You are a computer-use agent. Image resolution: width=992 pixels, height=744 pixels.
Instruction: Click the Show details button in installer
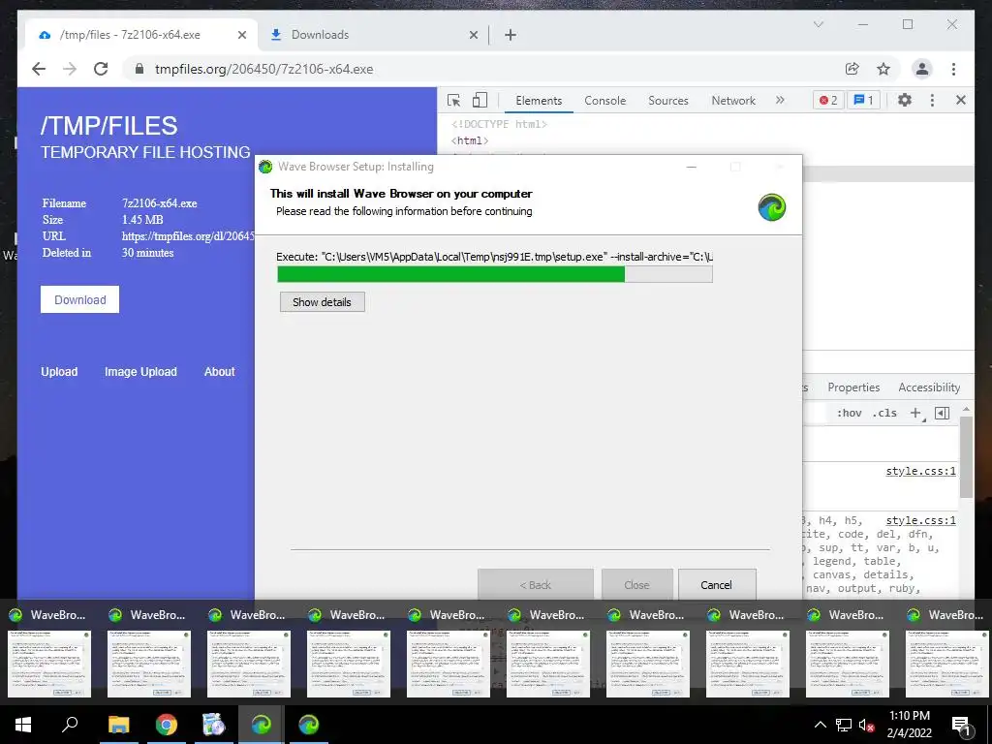[322, 302]
